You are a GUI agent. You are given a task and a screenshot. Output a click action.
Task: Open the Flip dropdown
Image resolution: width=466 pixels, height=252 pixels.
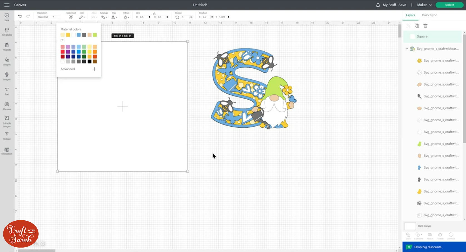coord(114,17)
